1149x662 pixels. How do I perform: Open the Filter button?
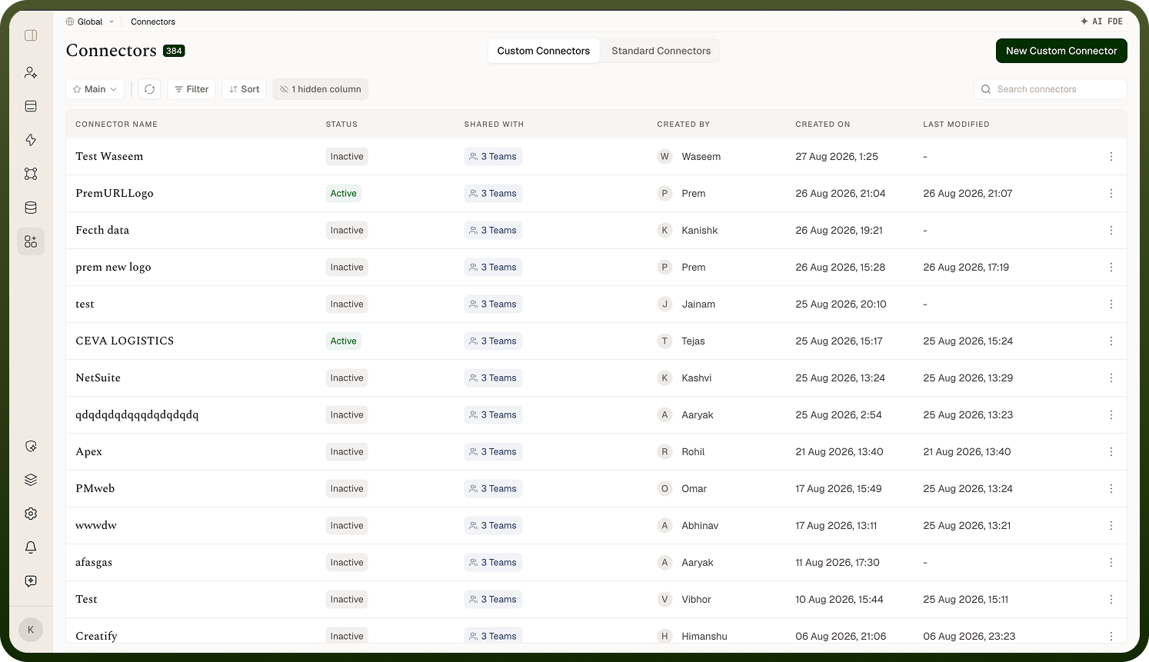point(191,89)
